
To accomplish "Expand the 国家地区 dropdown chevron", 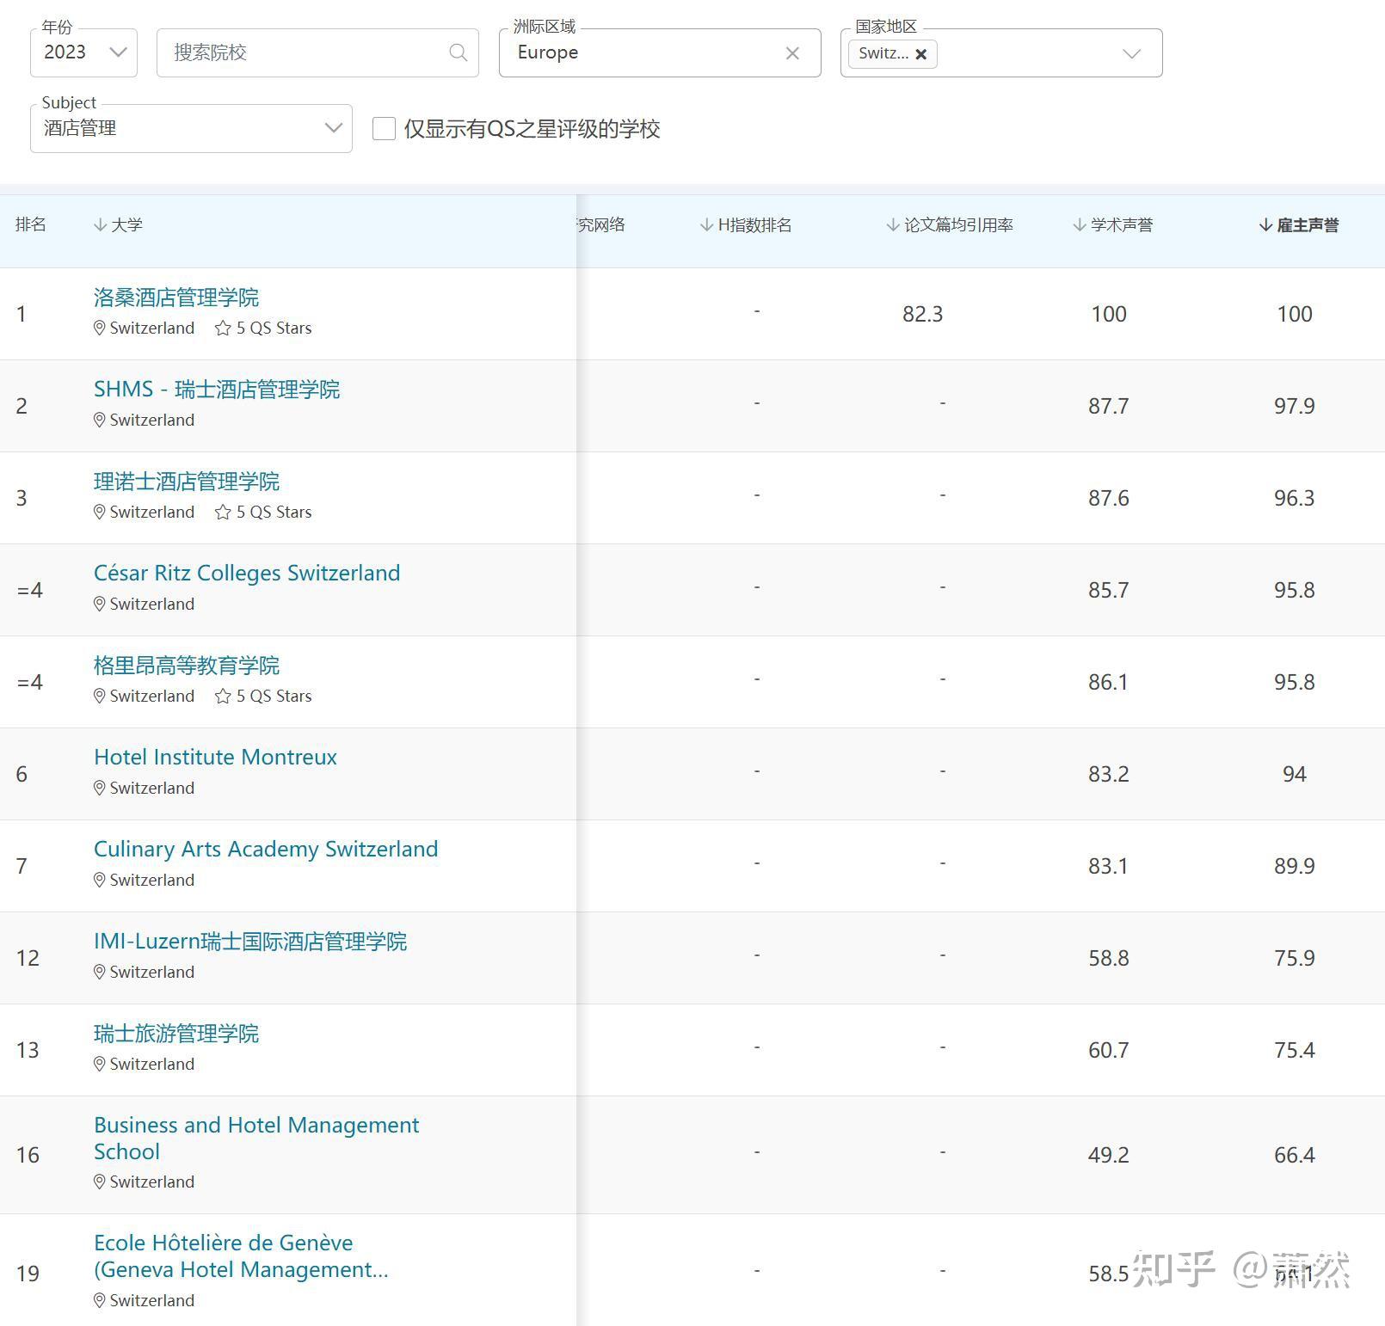I will (x=1132, y=53).
